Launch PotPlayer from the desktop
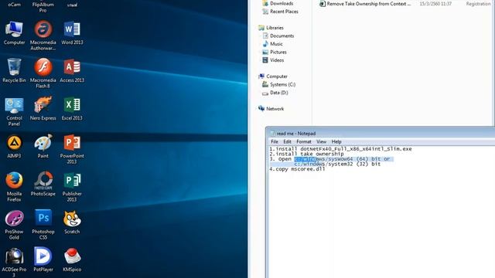This screenshot has width=495, height=278. coord(43,260)
